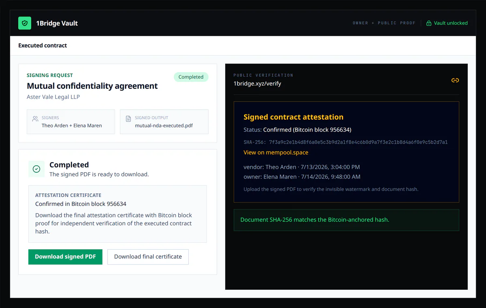The height and width of the screenshot is (308, 486).
Task: Click 'The signed PDF is ready to download.'
Action: [x=99, y=175]
